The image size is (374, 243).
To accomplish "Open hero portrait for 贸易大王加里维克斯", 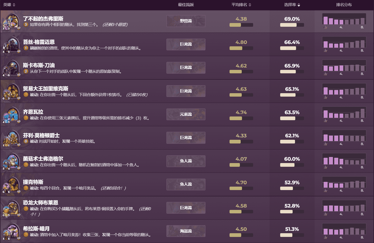I will pos(11,91).
